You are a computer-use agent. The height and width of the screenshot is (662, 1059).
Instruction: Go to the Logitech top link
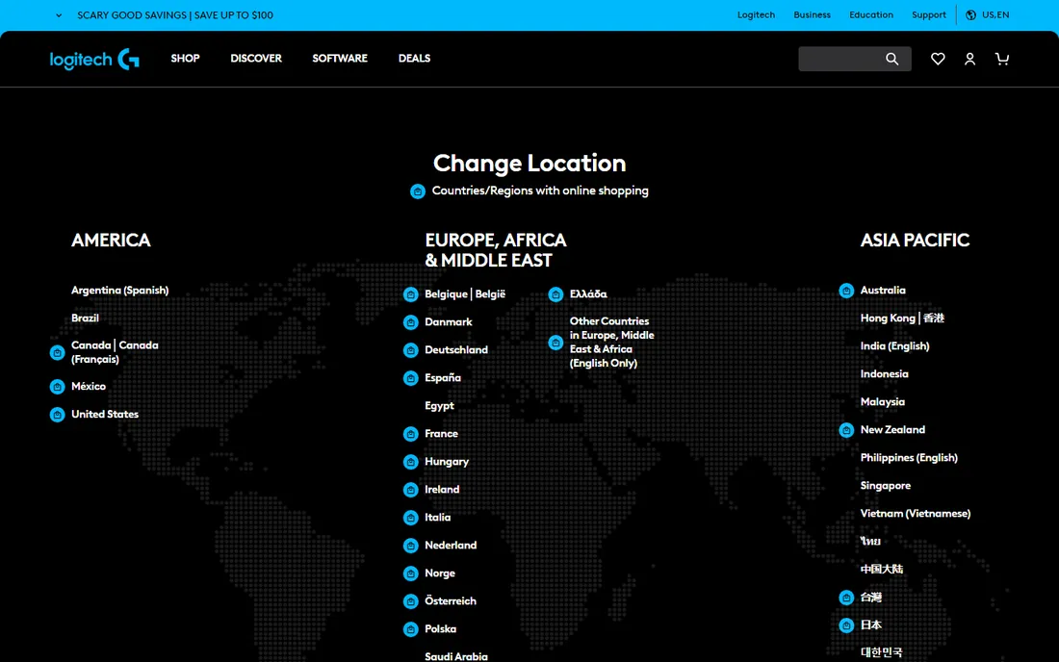tap(756, 14)
